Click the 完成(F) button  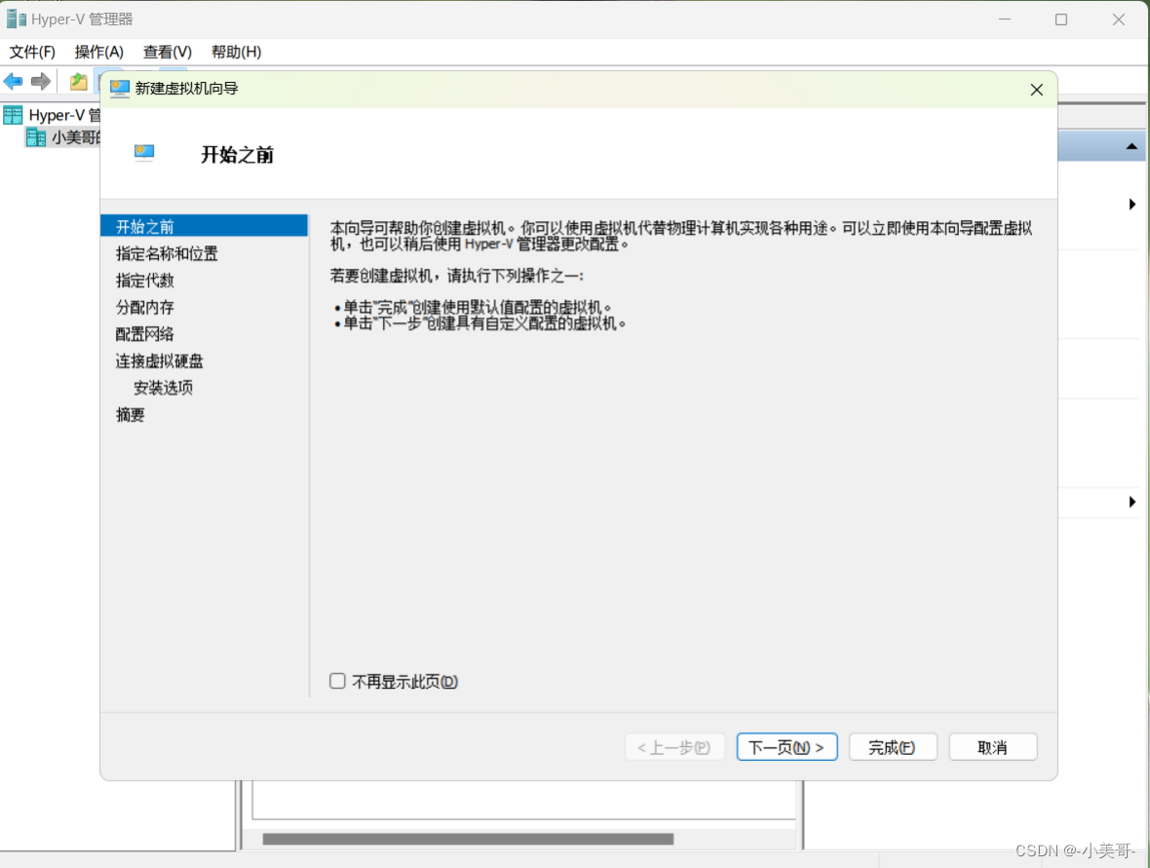point(892,746)
